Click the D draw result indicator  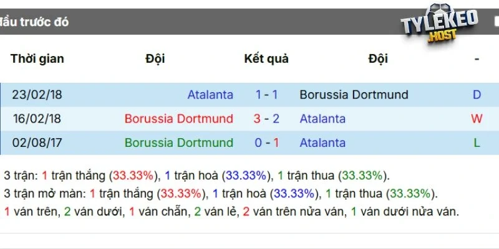click(x=477, y=95)
